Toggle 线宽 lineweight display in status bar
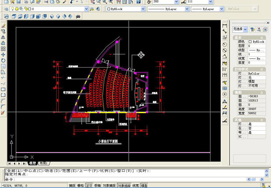Screen dimensions: 271x188 click(136, 185)
